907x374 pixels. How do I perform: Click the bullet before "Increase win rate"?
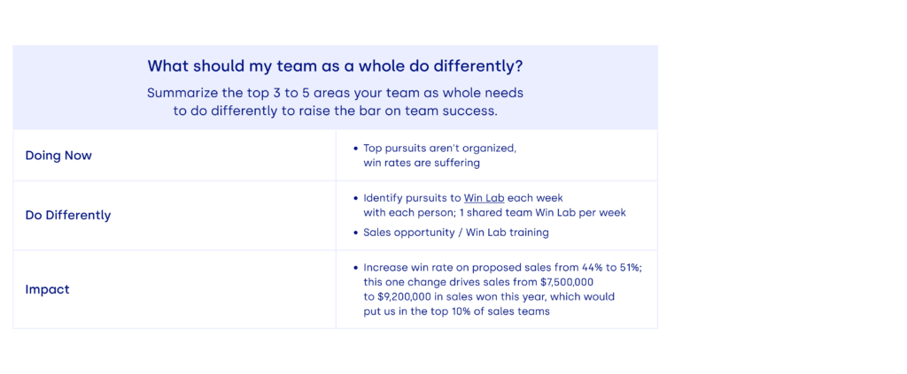(x=355, y=267)
